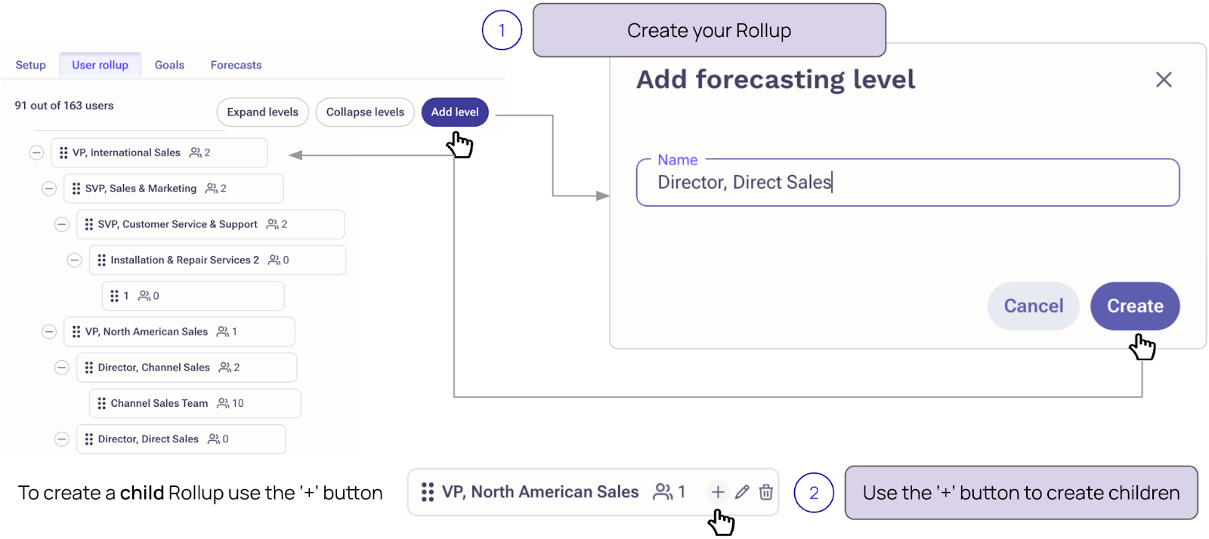Image resolution: width=1209 pixels, height=539 pixels.
Task: Focus the Name input field
Action: tap(907, 183)
